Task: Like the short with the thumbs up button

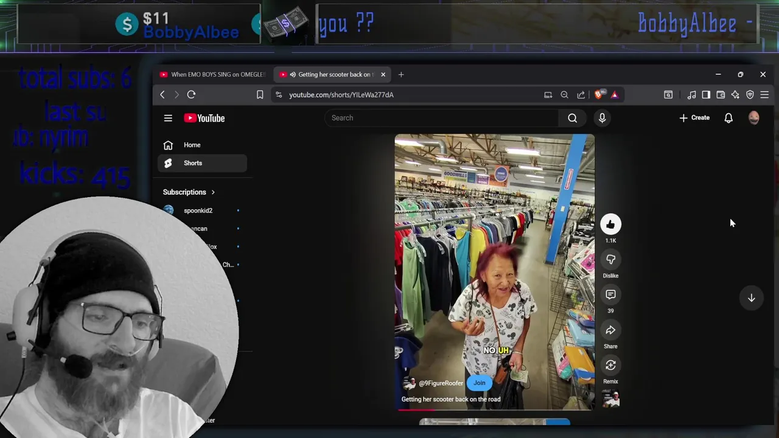Action: coord(610,224)
